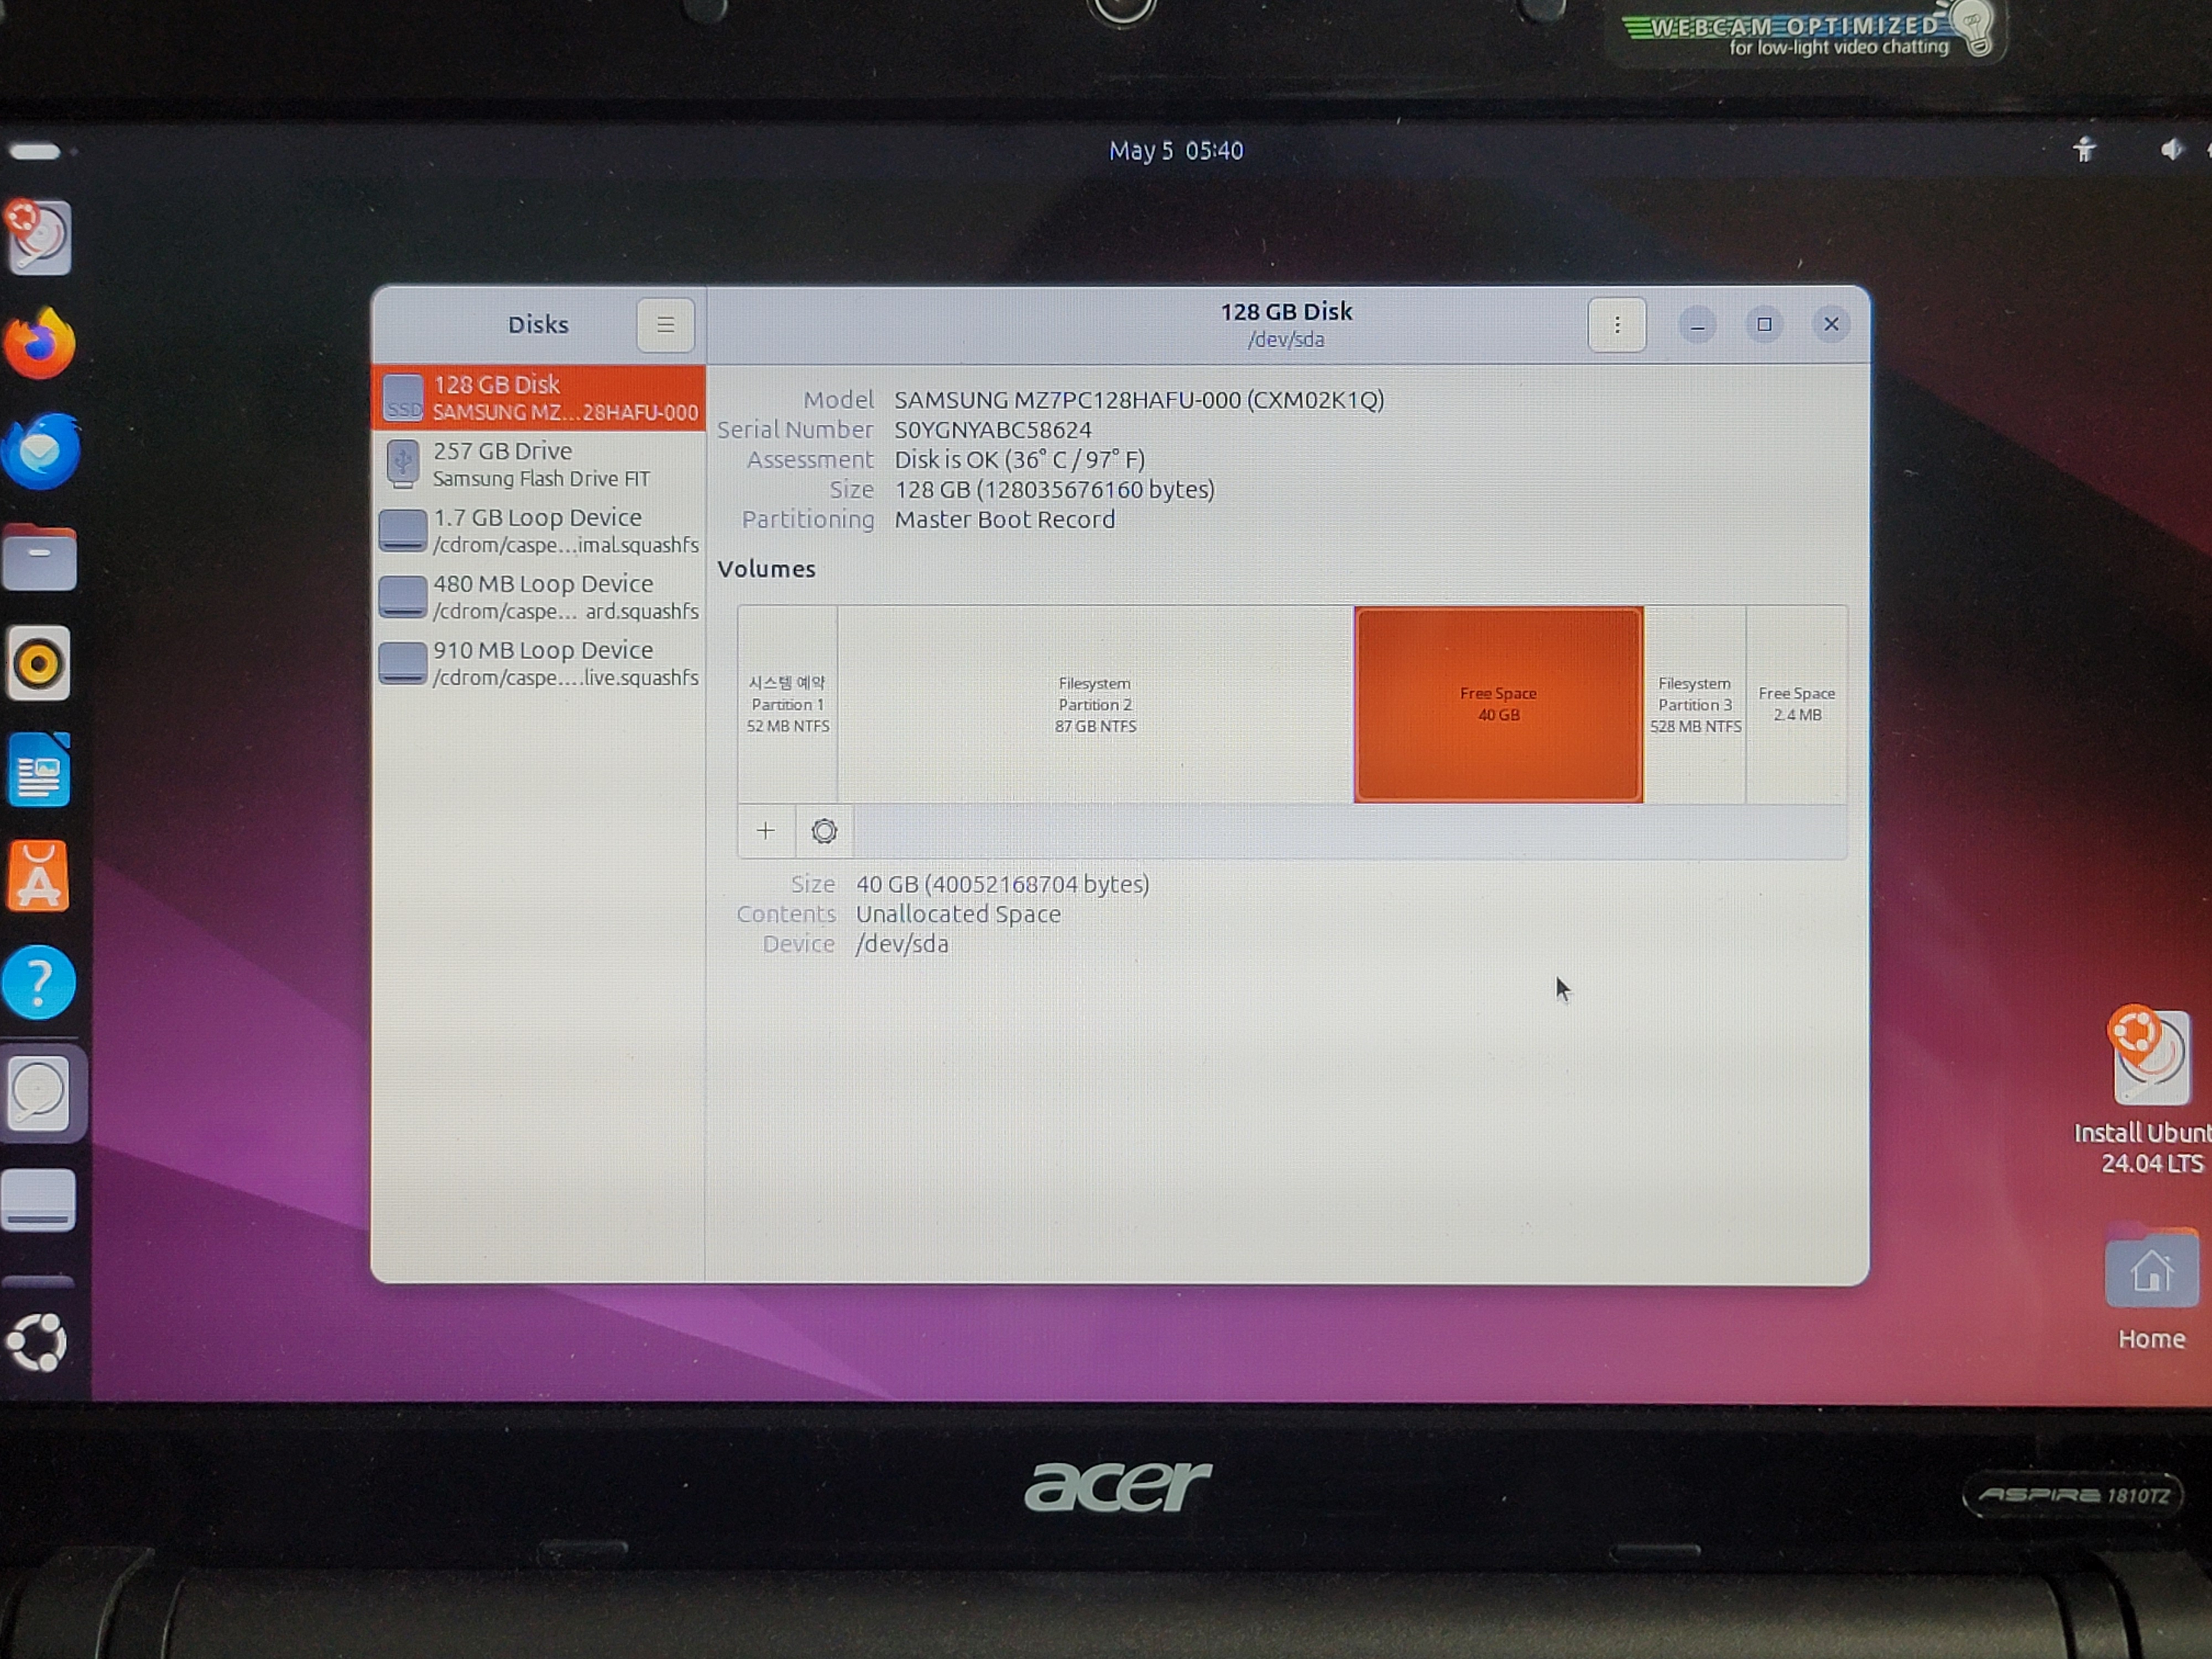Click the plus icon to create partition
The height and width of the screenshot is (1659, 2212).
[765, 831]
